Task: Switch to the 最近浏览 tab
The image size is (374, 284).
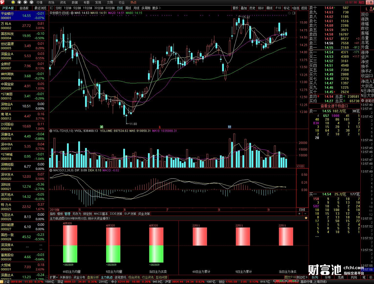Action: (x=40, y=8)
